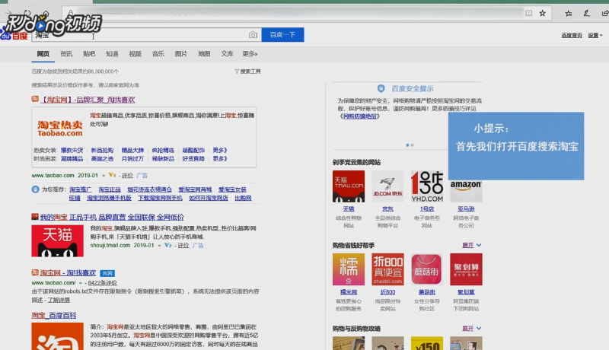Viewport: 609px width, 350px height.
Task: Switch to the 图片 tab
Action: [181, 54]
